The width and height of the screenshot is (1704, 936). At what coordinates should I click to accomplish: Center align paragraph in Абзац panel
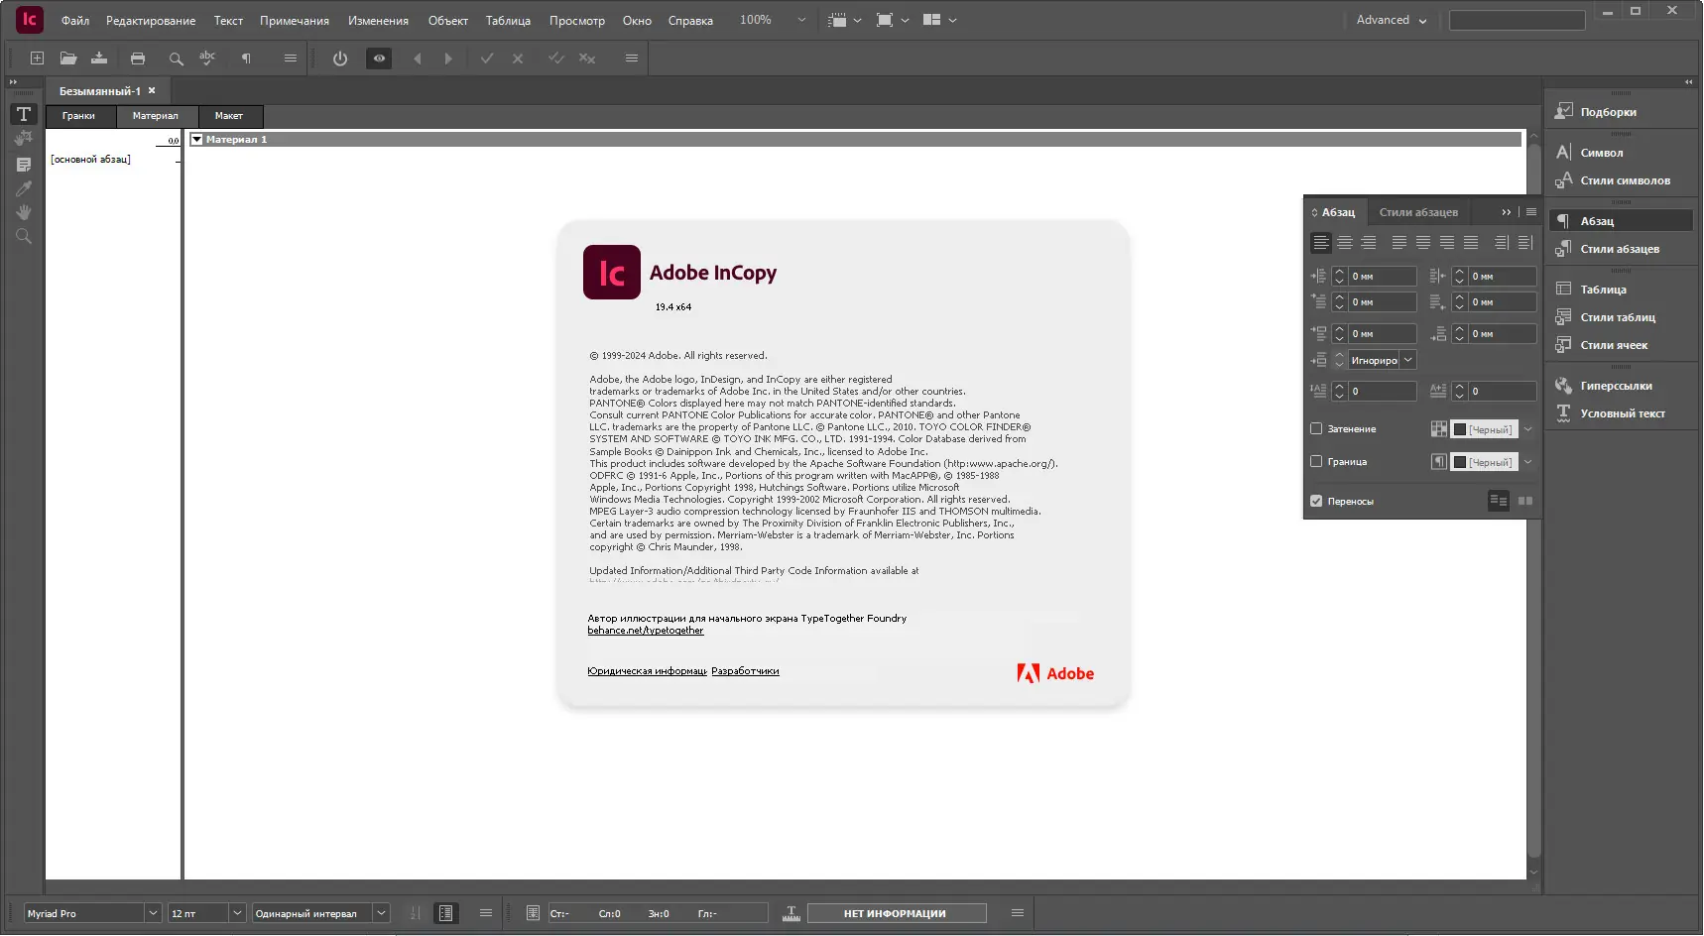(x=1344, y=243)
